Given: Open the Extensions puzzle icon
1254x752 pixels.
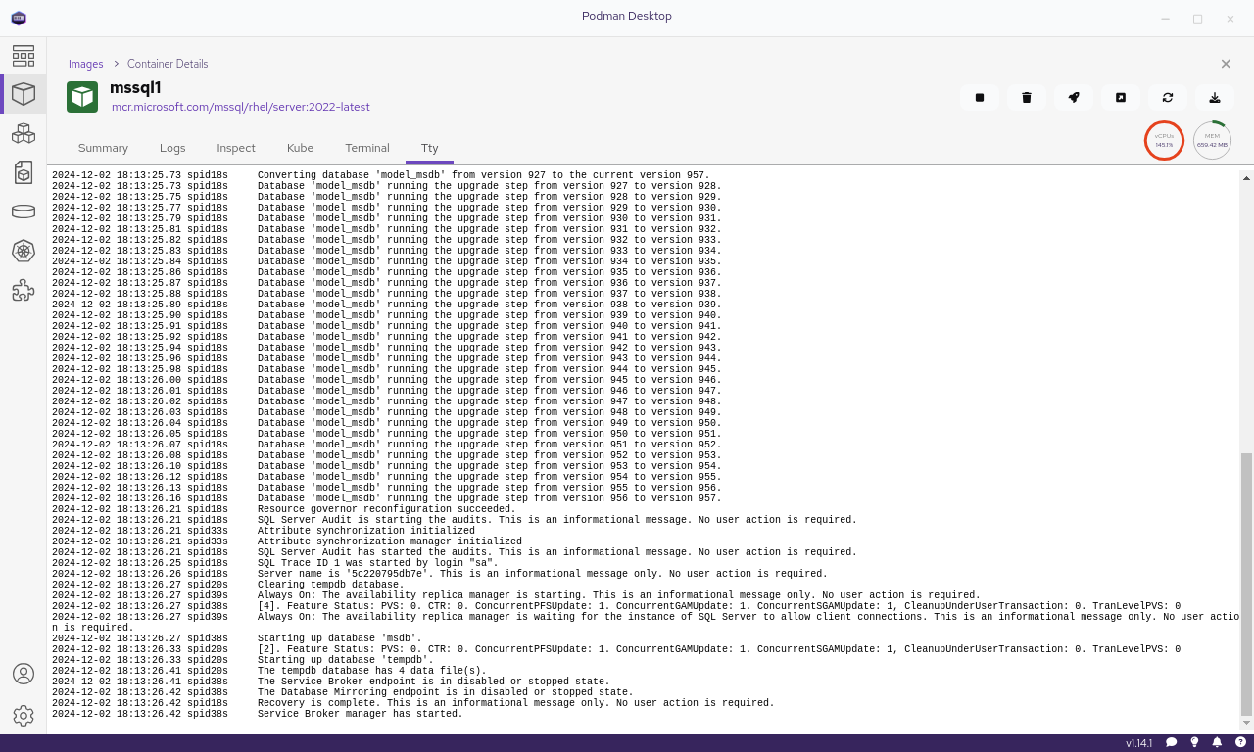Looking at the screenshot, I should (24, 291).
